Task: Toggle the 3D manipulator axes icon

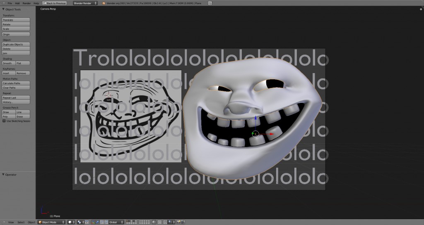Action: 93,222
